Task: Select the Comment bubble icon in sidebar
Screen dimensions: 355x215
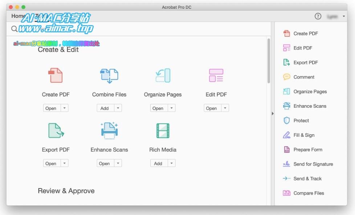Action: 287,77
